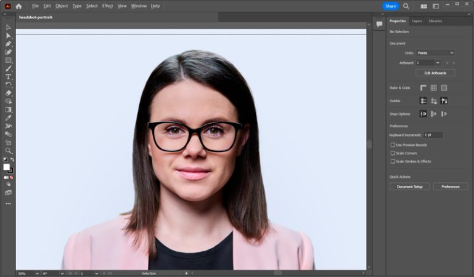Check Scale Strokes & Effects
This screenshot has width=474, height=277.
coord(393,161)
